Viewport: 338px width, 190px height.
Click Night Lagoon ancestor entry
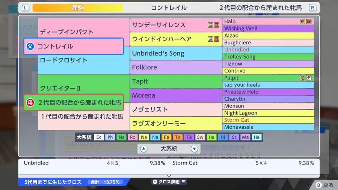coord(268,113)
